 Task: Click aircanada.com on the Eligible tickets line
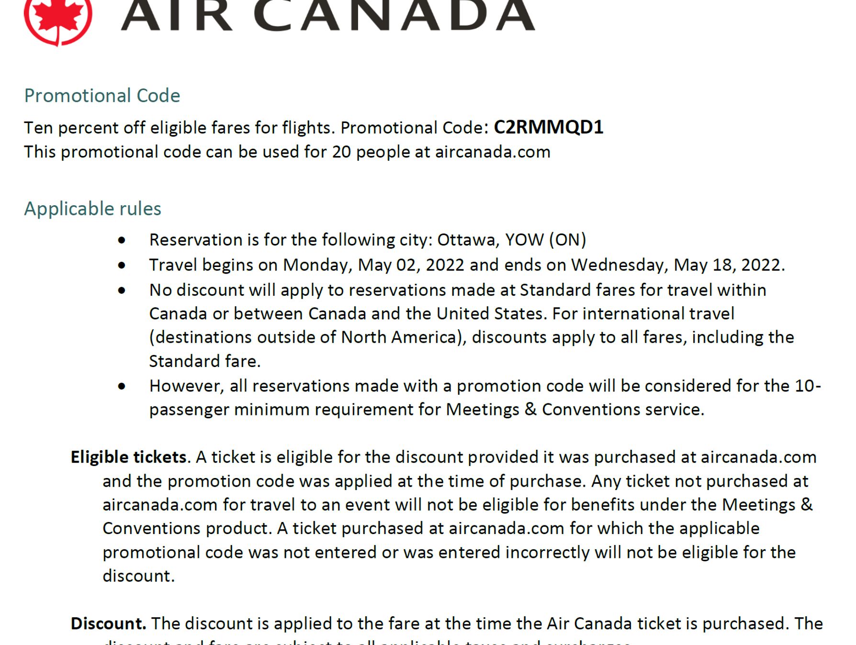(x=758, y=457)
